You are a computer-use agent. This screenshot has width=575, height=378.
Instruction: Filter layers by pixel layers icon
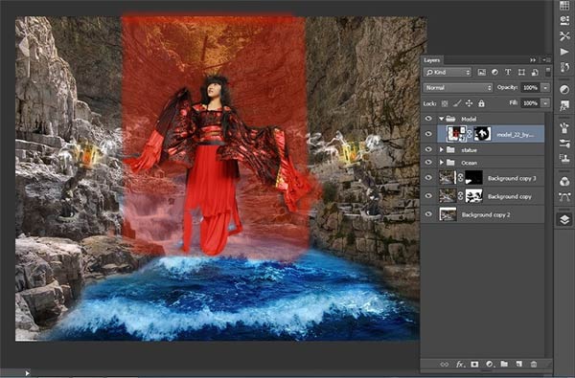coord(481,73)
